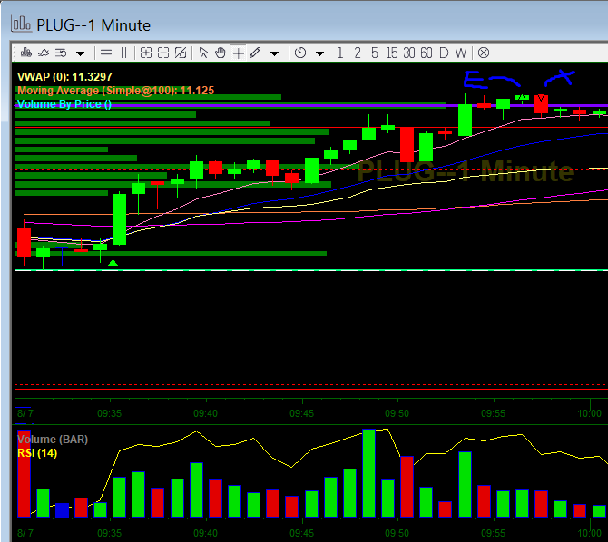This screenshot has height=542, width=608.
Task: Toggle the crosshair cursor tool
Action: 239,53
